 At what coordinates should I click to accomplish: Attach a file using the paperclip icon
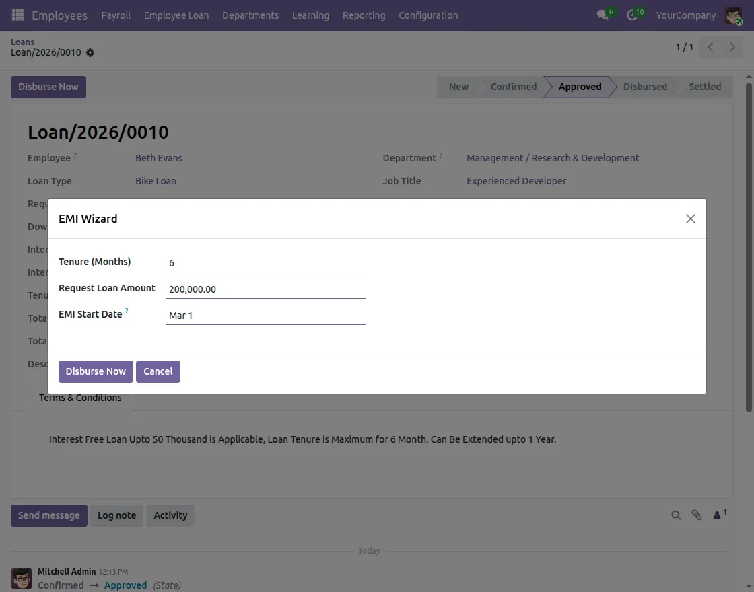click(696, 515)
